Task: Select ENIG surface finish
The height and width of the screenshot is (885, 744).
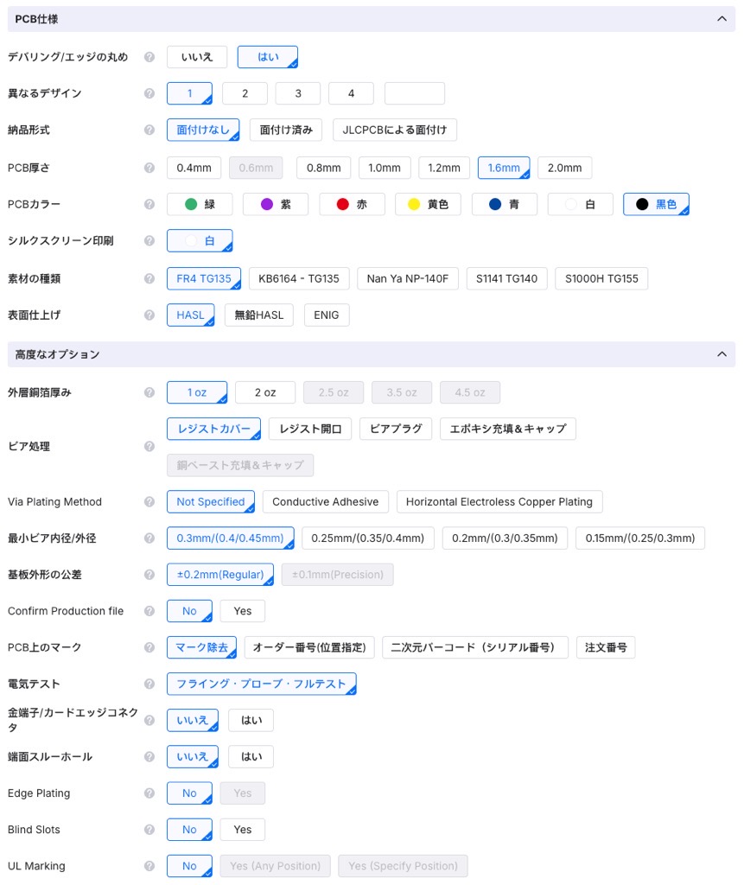Action: click(327, 315)
